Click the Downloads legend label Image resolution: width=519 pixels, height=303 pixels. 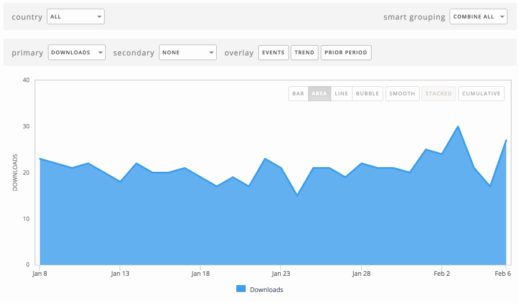point(266,290)
